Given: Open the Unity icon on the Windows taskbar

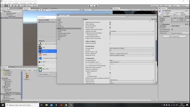Looking at the screenshot, I should coord(71,105).
